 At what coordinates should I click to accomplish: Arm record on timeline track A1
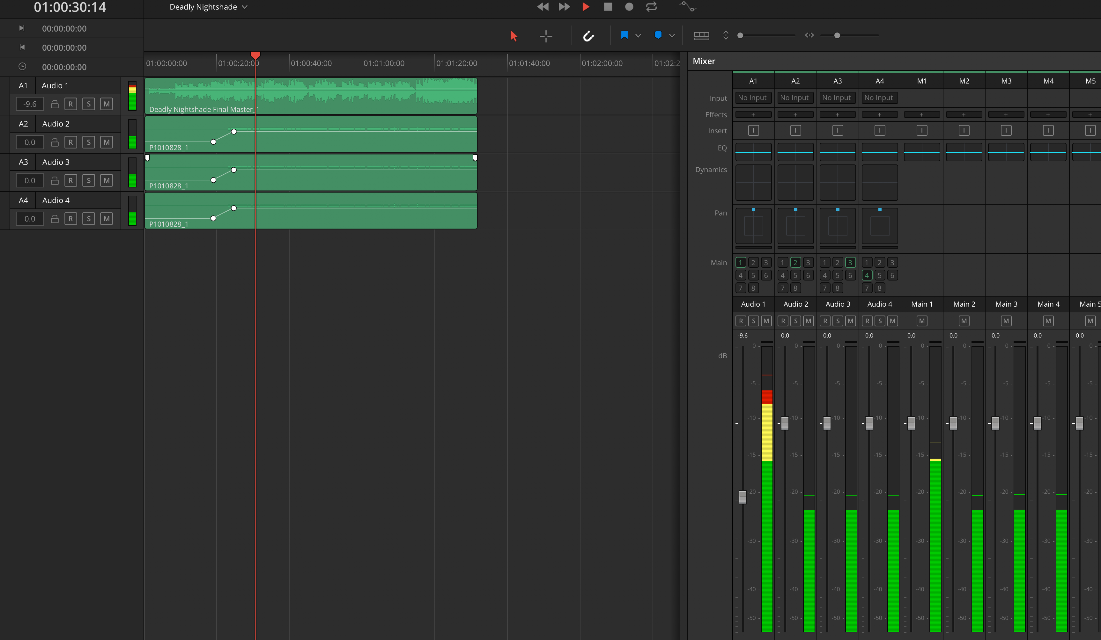pos(71,104)
